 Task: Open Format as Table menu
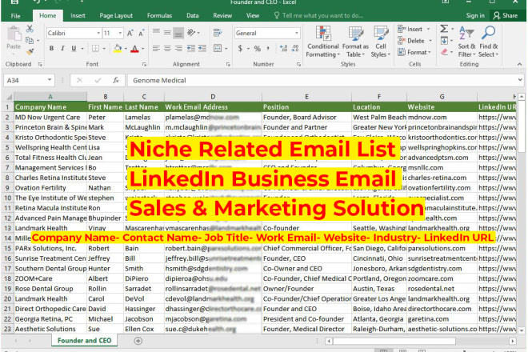[x=355, y=42]
